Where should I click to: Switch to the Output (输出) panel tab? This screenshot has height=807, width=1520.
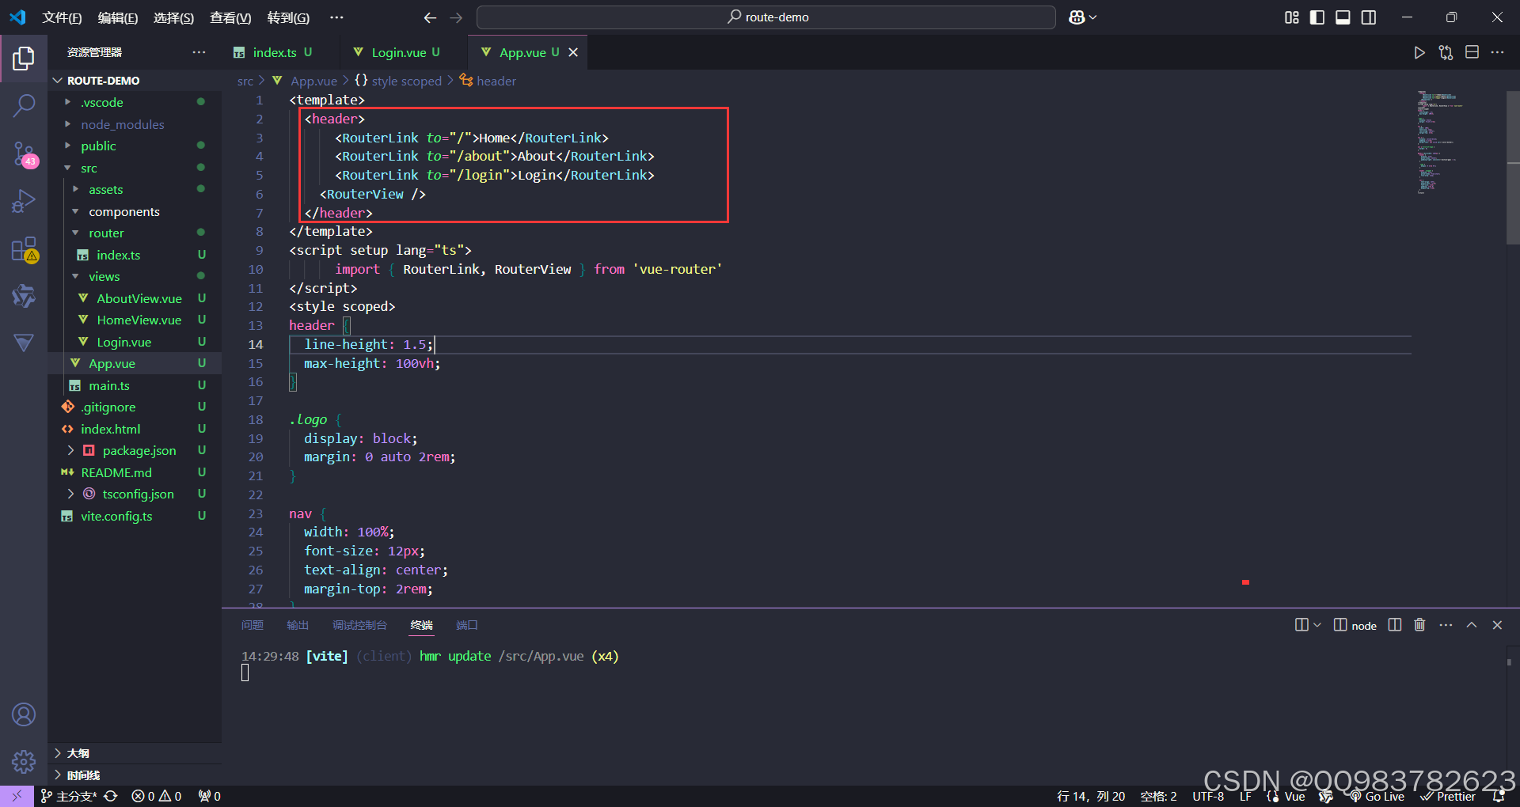coord(298,625)
